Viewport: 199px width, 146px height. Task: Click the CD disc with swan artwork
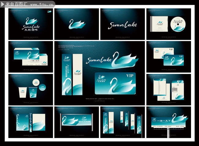pyautogui.click(x=178, y=24)
